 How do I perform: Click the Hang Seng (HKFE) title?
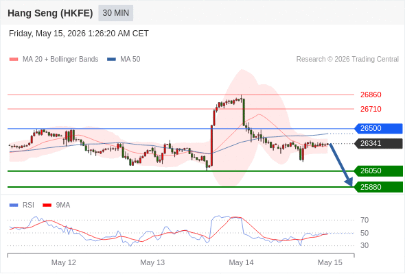[50, 13]
